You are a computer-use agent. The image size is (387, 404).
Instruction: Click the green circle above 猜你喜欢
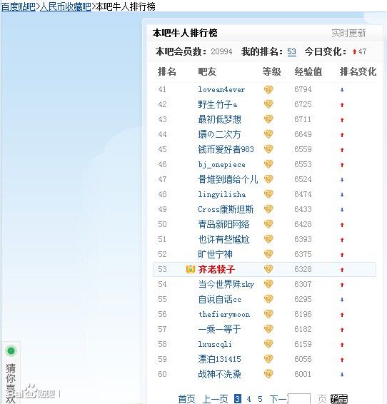pyautogui.click(x=11, y=350)
